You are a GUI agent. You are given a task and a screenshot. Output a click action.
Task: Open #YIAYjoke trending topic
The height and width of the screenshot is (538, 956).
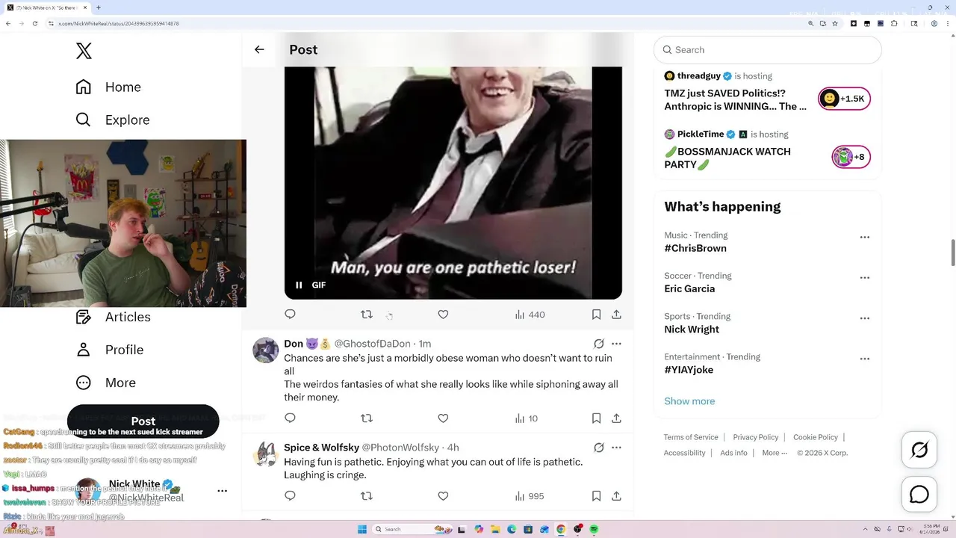tap(689, 369)
